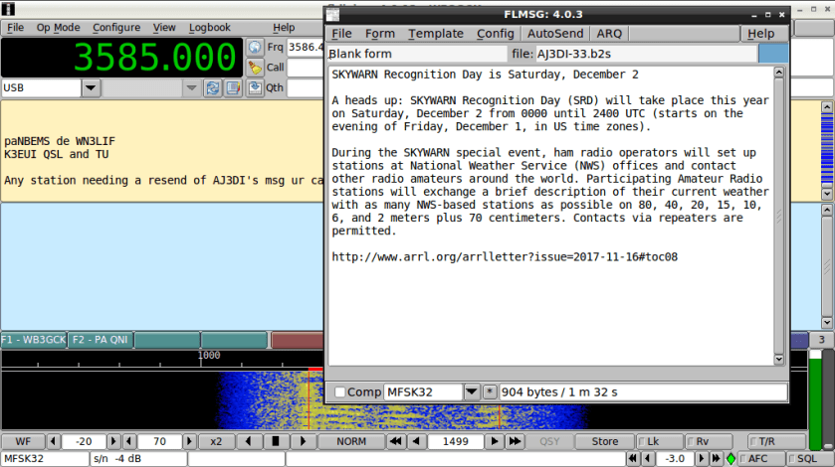Open FLMSG Config menu
Image resolution: width=835 pixels, height=467 pixels.
coord(496,34)
